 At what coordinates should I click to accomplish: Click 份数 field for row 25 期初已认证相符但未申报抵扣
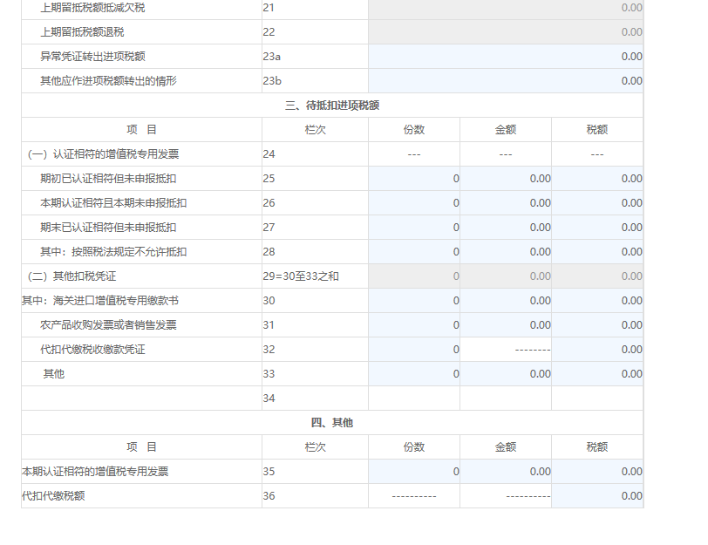coord(414,179)
